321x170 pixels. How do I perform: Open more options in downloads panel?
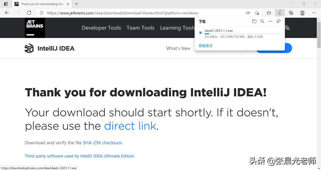(270, 21)
